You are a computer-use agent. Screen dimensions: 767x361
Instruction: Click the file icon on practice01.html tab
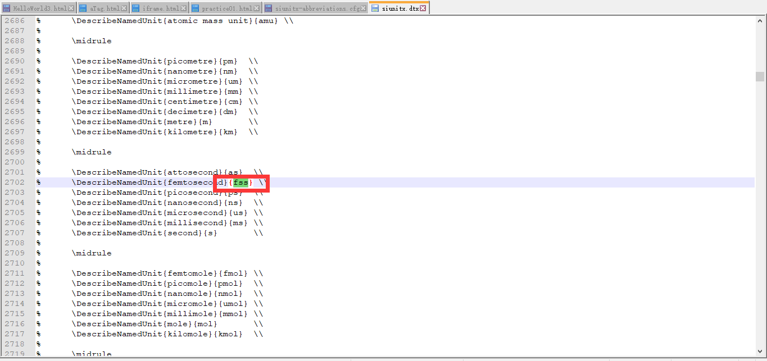[194, 8]
